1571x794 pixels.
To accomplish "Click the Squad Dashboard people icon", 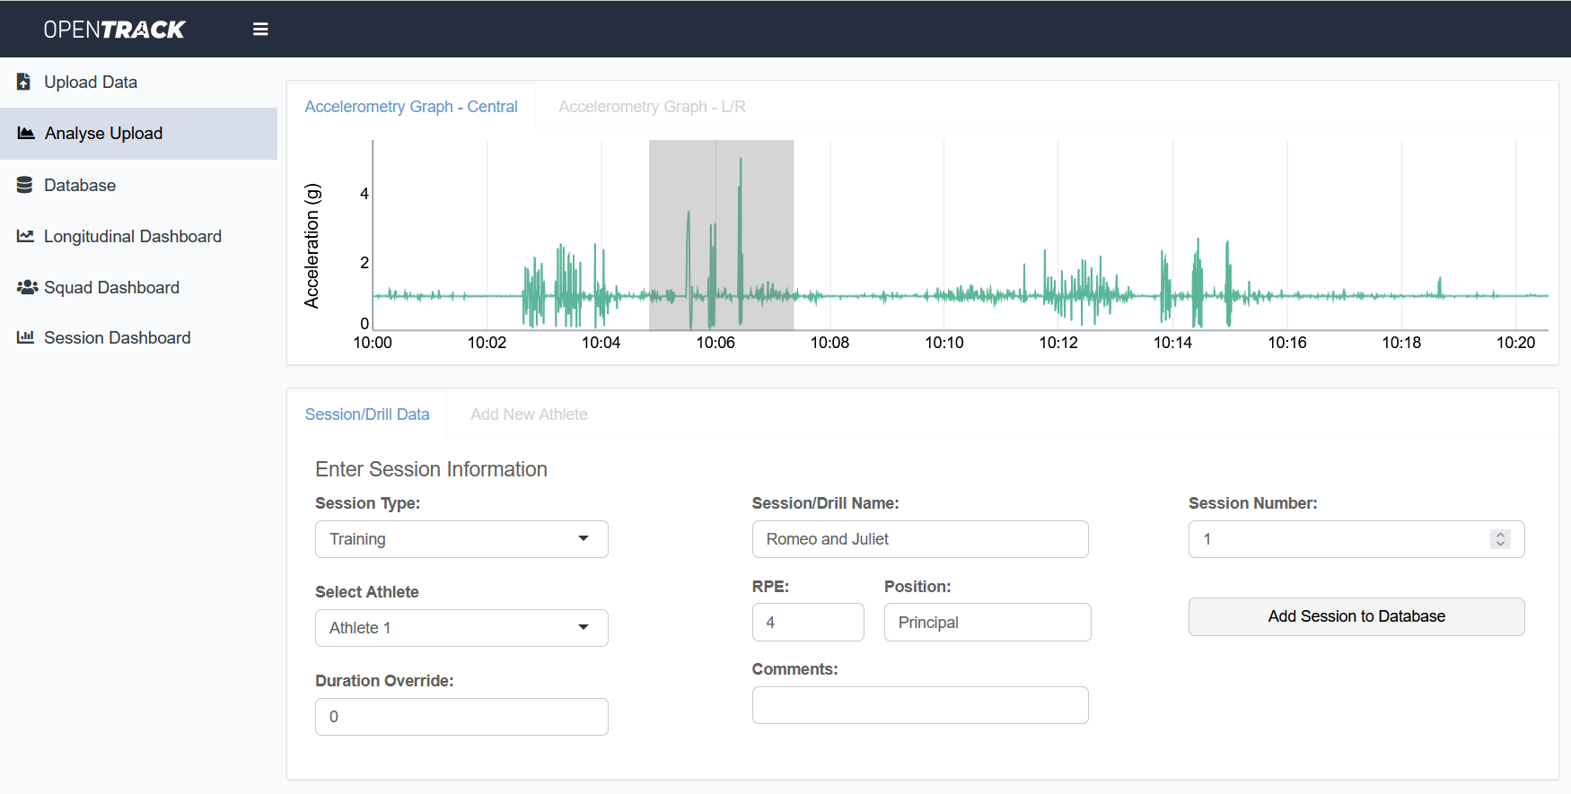I will click(27, 287).
